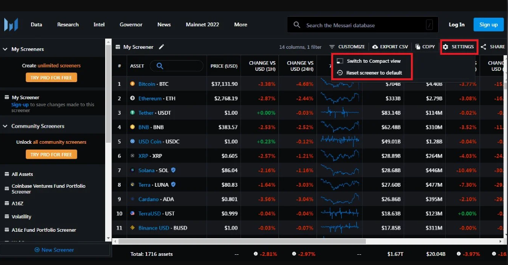Open the Messari logo home link
Image resolution: width=508 pixels, height=265 pixels.
click(x=11, y=25)
